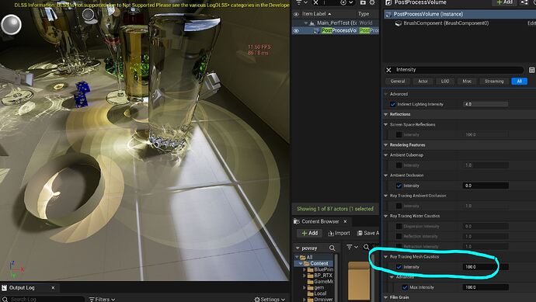
Task: Click the BrushComponent icon
Action: 399,23
